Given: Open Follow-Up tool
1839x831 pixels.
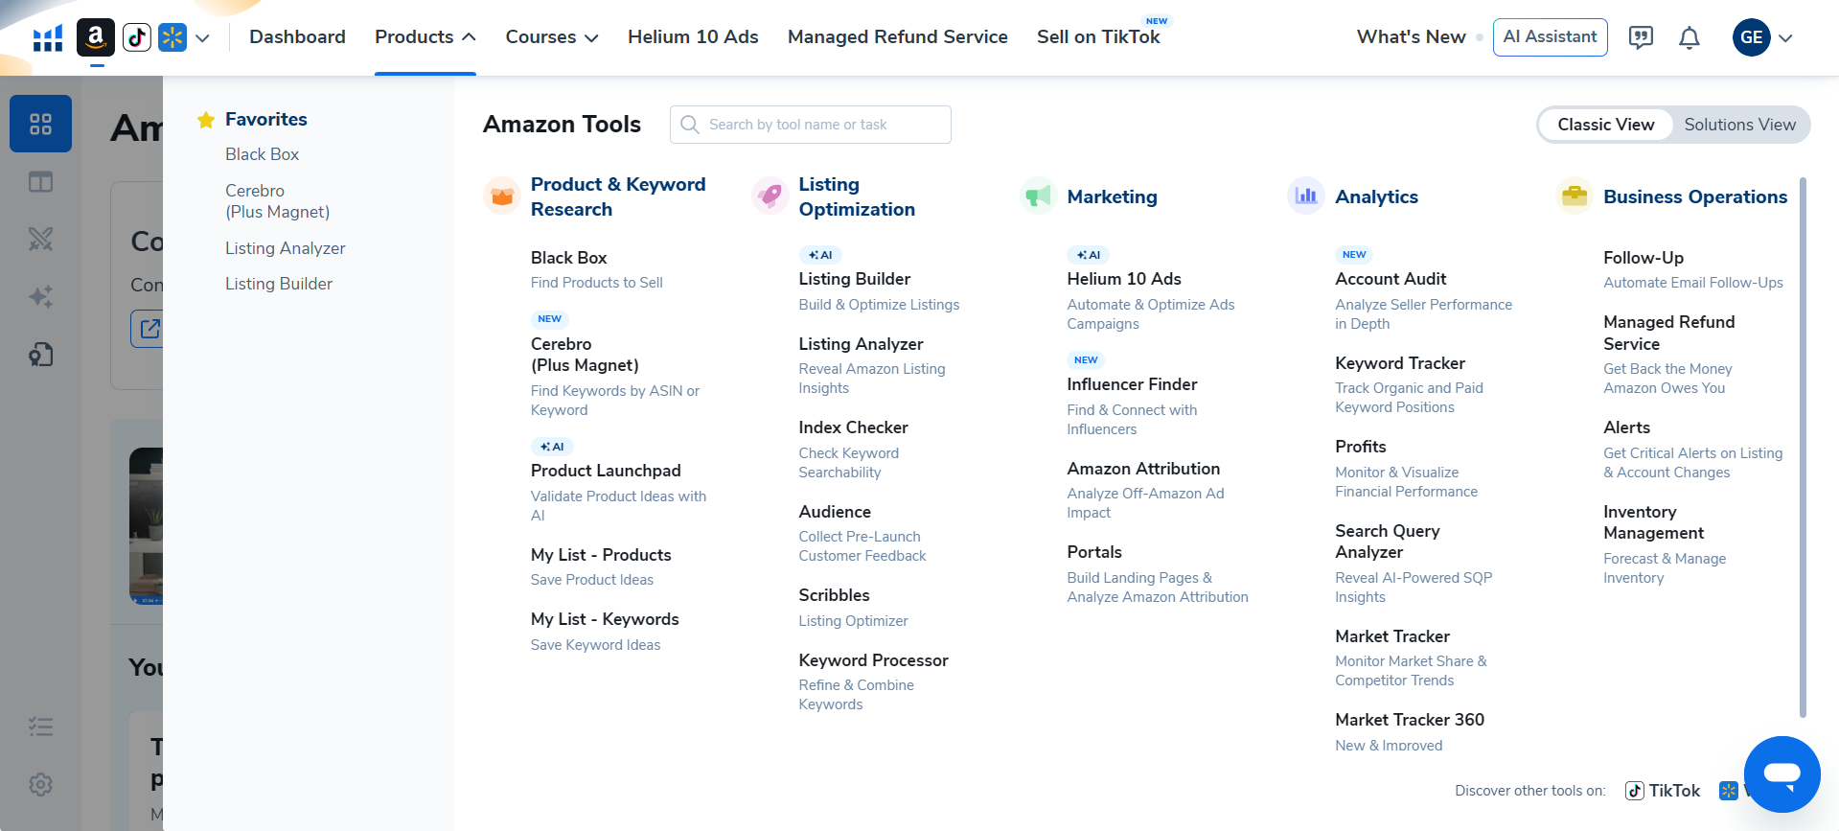Looking at the screenshot, I should [1643, 258].
